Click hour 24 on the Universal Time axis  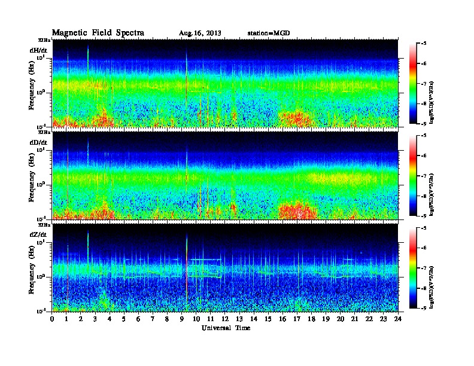pyautogui.click(x=398, y=319)
